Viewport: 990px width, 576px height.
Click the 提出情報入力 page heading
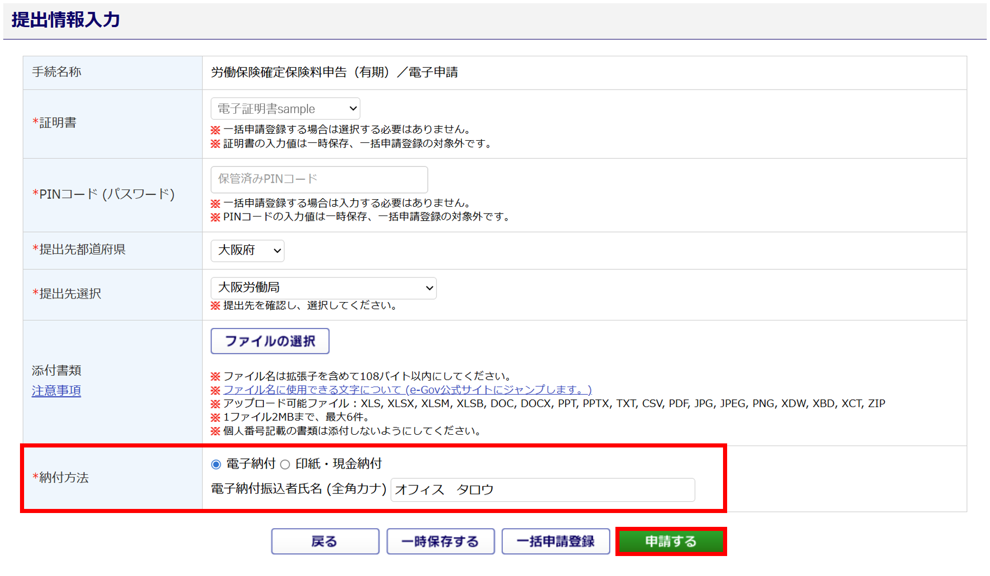[x=66, y=20]
